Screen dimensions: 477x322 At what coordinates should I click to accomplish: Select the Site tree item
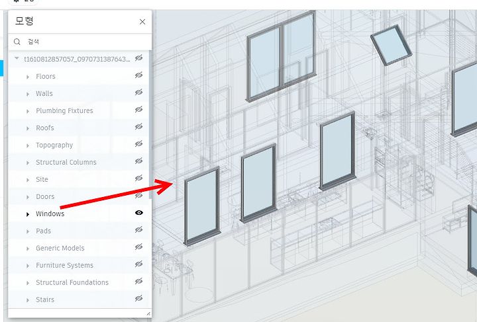tap(42, 179)
